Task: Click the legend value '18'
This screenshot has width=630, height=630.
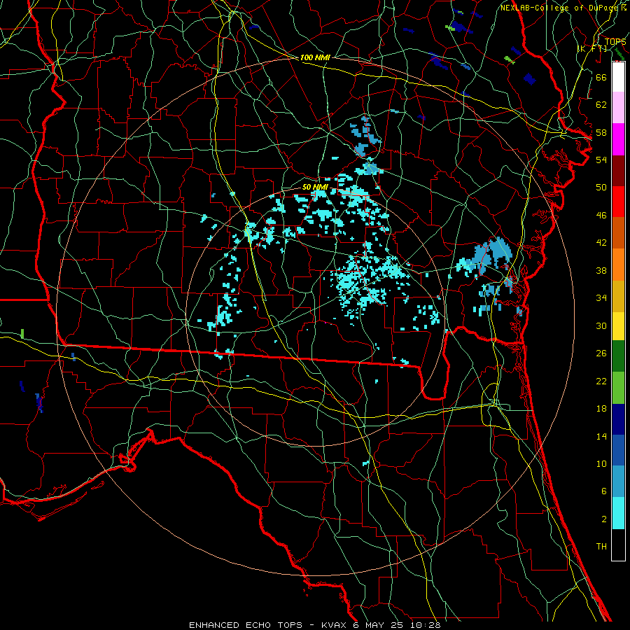Action: 601,409
